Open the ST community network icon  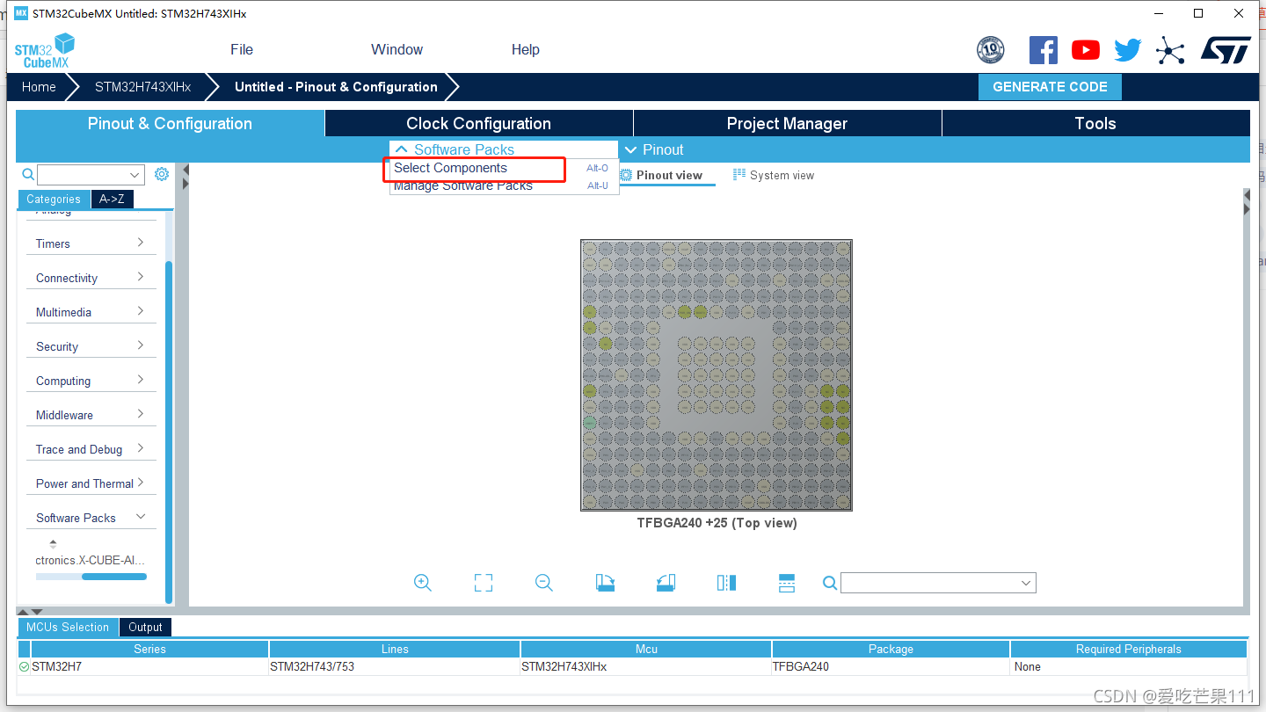(x=1170, y=50)
